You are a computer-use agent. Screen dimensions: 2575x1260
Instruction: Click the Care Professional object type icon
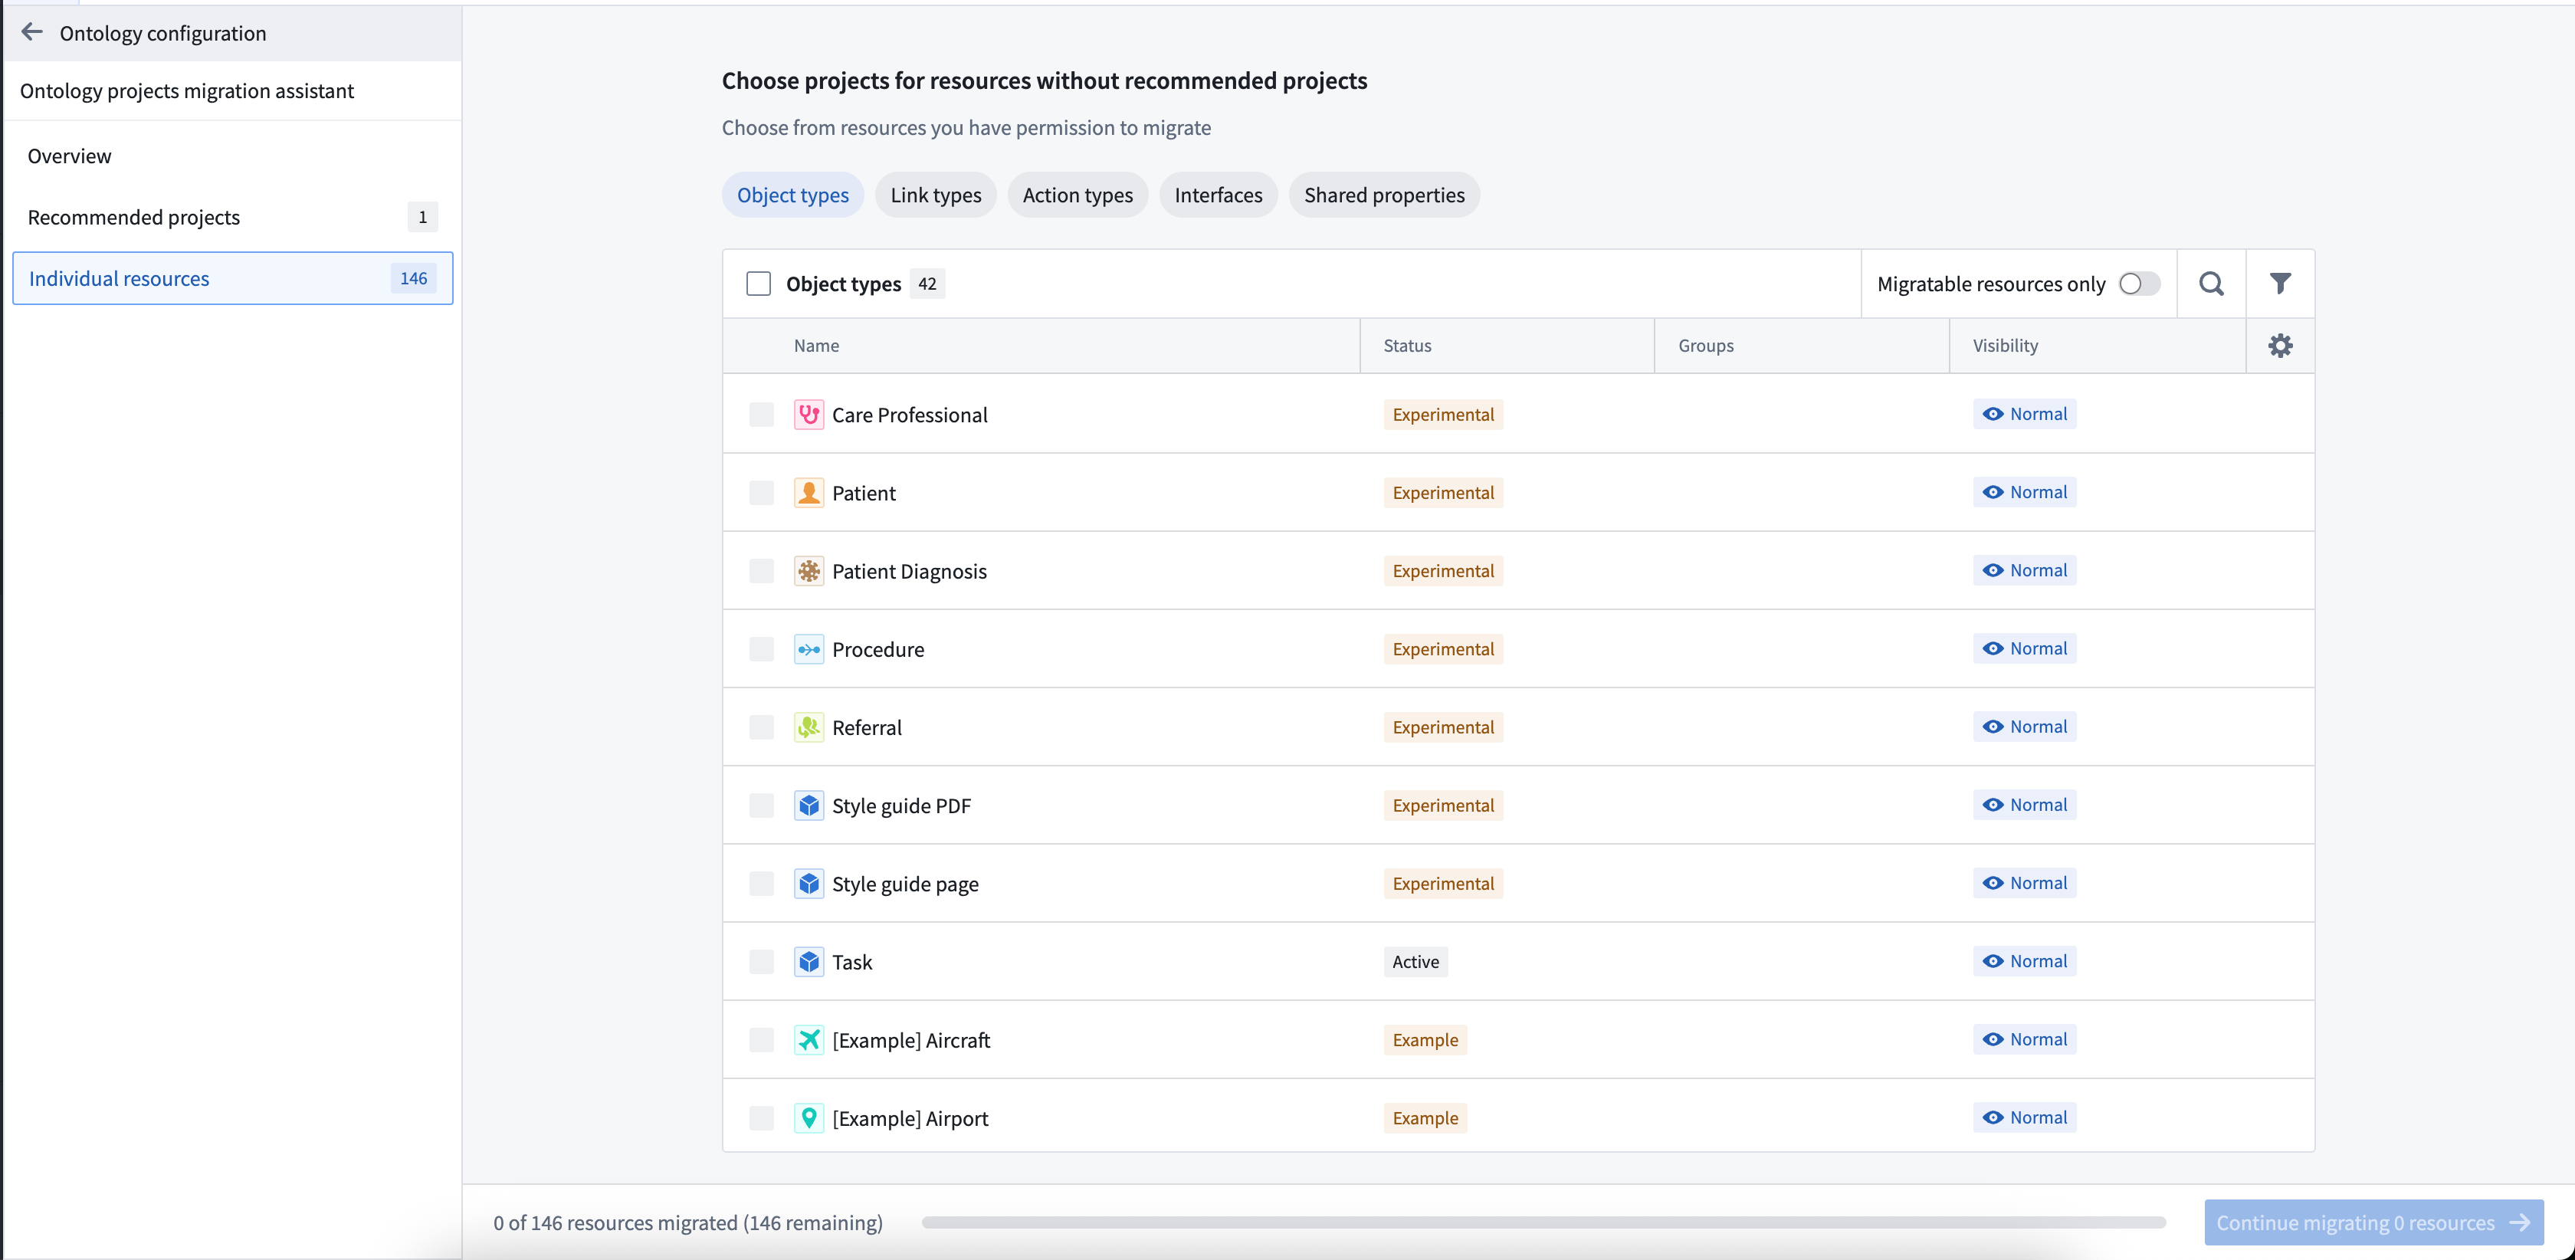click(809, 414)
